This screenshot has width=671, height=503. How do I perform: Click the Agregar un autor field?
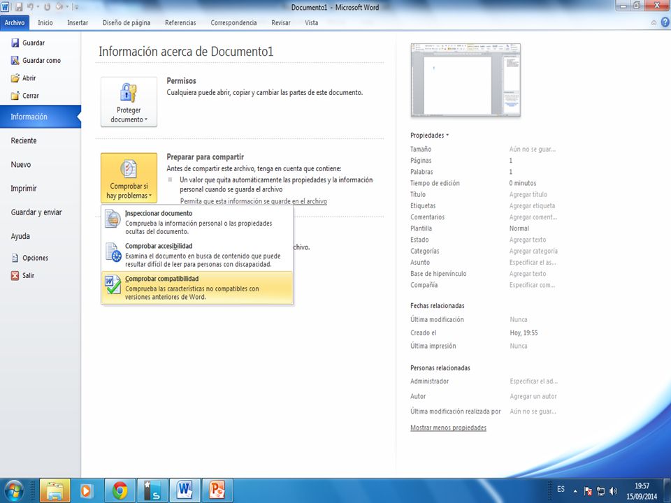click(x=533, y=397)
